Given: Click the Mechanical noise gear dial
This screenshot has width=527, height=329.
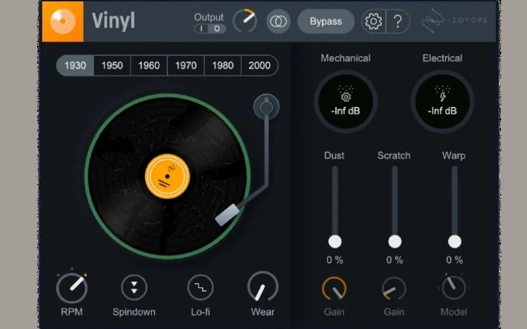Looking at the screenshot, I should coord(346,101).
